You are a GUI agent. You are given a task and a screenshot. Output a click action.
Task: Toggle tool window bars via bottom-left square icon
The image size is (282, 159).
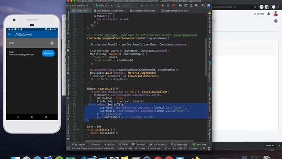tap(68, 148)
